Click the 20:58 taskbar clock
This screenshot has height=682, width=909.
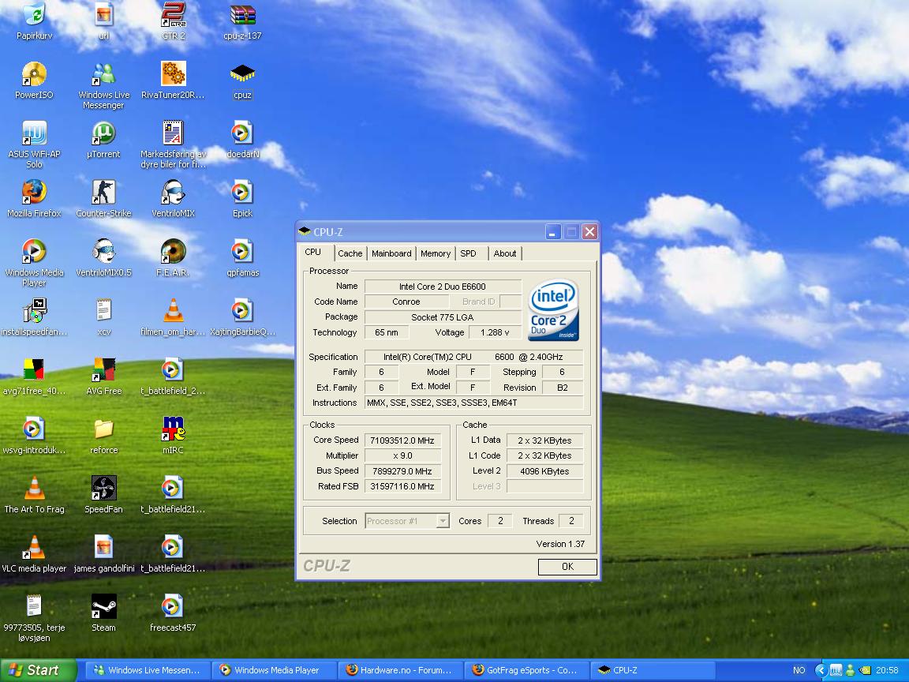point(887,670)
